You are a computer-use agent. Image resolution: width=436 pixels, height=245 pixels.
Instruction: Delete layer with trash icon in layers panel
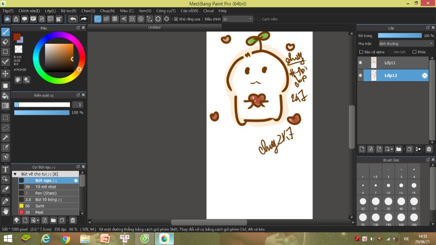coord(429,149)
